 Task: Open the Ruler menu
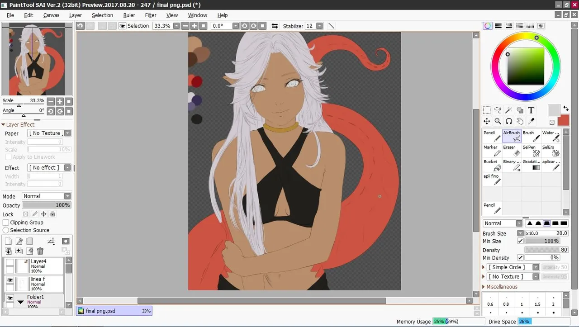(x=129, y=15)
